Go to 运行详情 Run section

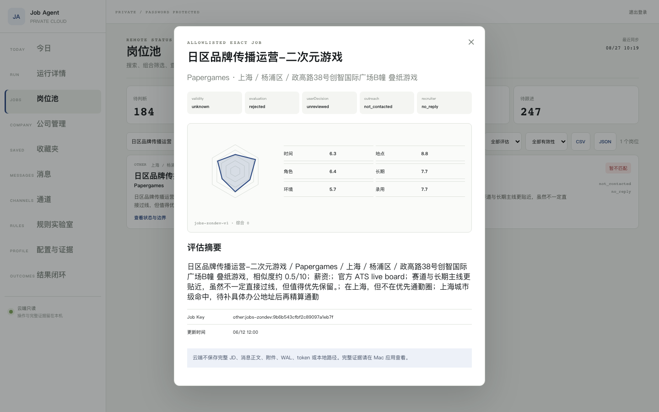click(x=53, y=74)
